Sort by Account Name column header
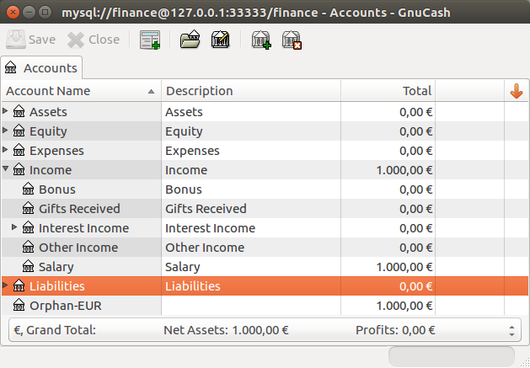Image resolution: width=530 pixels, height=368 pixels. click(81, 91)
